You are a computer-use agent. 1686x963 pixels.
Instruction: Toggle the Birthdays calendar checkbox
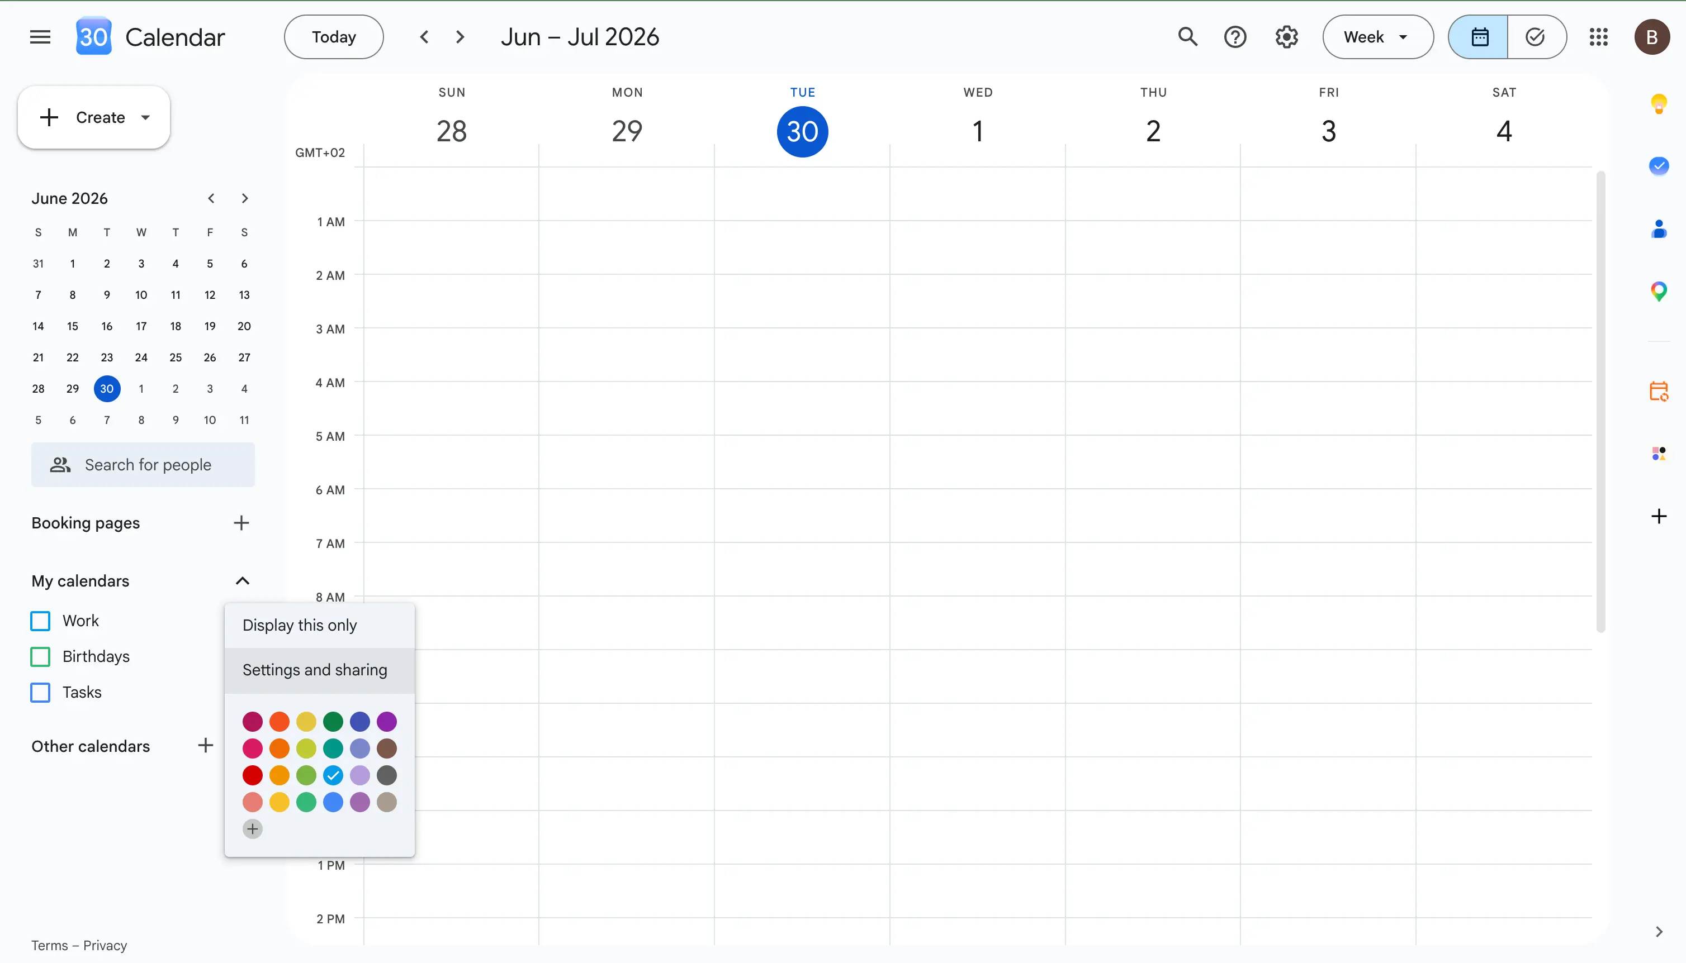[x=40, y=657]
